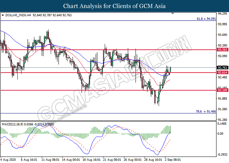The width and height of the screenshot is (229, 163).
Task: Click the '6 Aug 16:01' time axis label
Action: (29, 160)
